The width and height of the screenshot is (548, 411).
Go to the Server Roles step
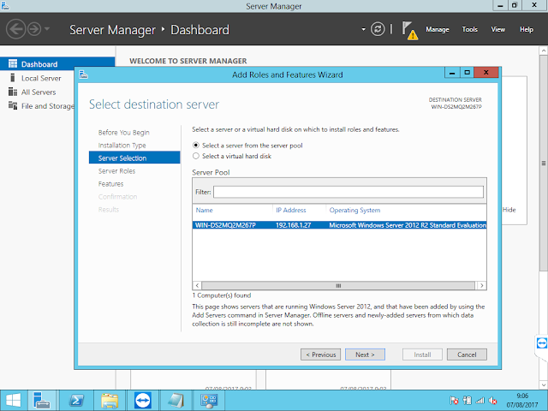(116, 171)
